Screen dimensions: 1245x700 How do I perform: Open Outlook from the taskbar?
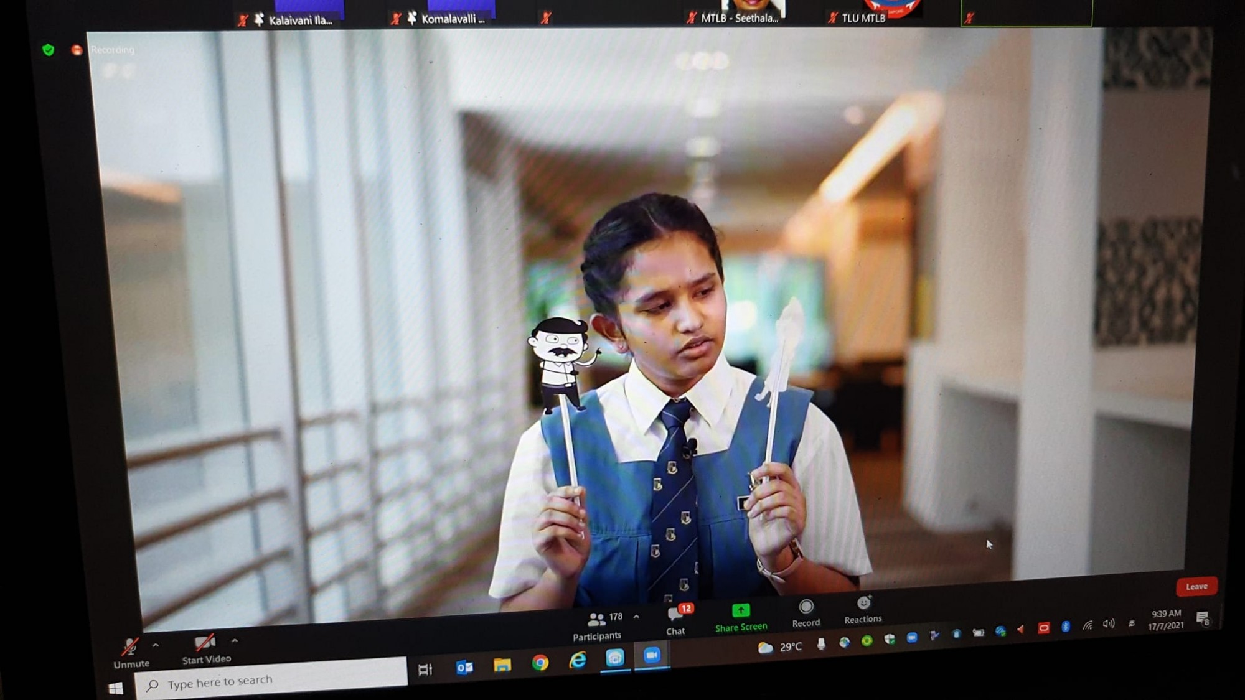tap(464, 668)
